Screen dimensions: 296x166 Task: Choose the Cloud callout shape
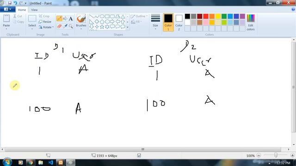[x=123, y=27]
